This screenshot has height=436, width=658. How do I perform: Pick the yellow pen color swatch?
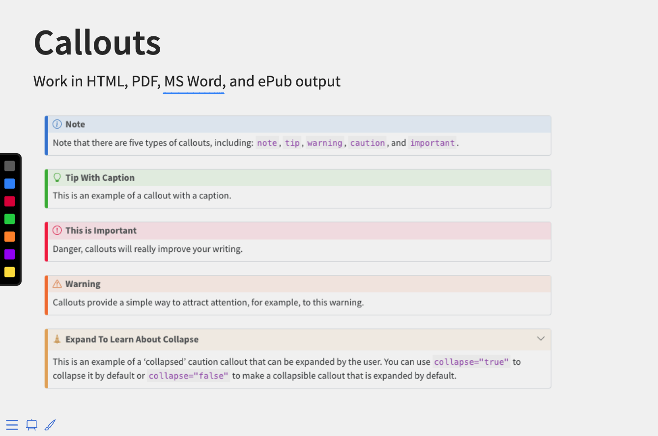(10, 272)
